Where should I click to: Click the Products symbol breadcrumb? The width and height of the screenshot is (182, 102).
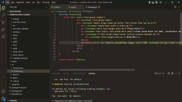point(88,11)
